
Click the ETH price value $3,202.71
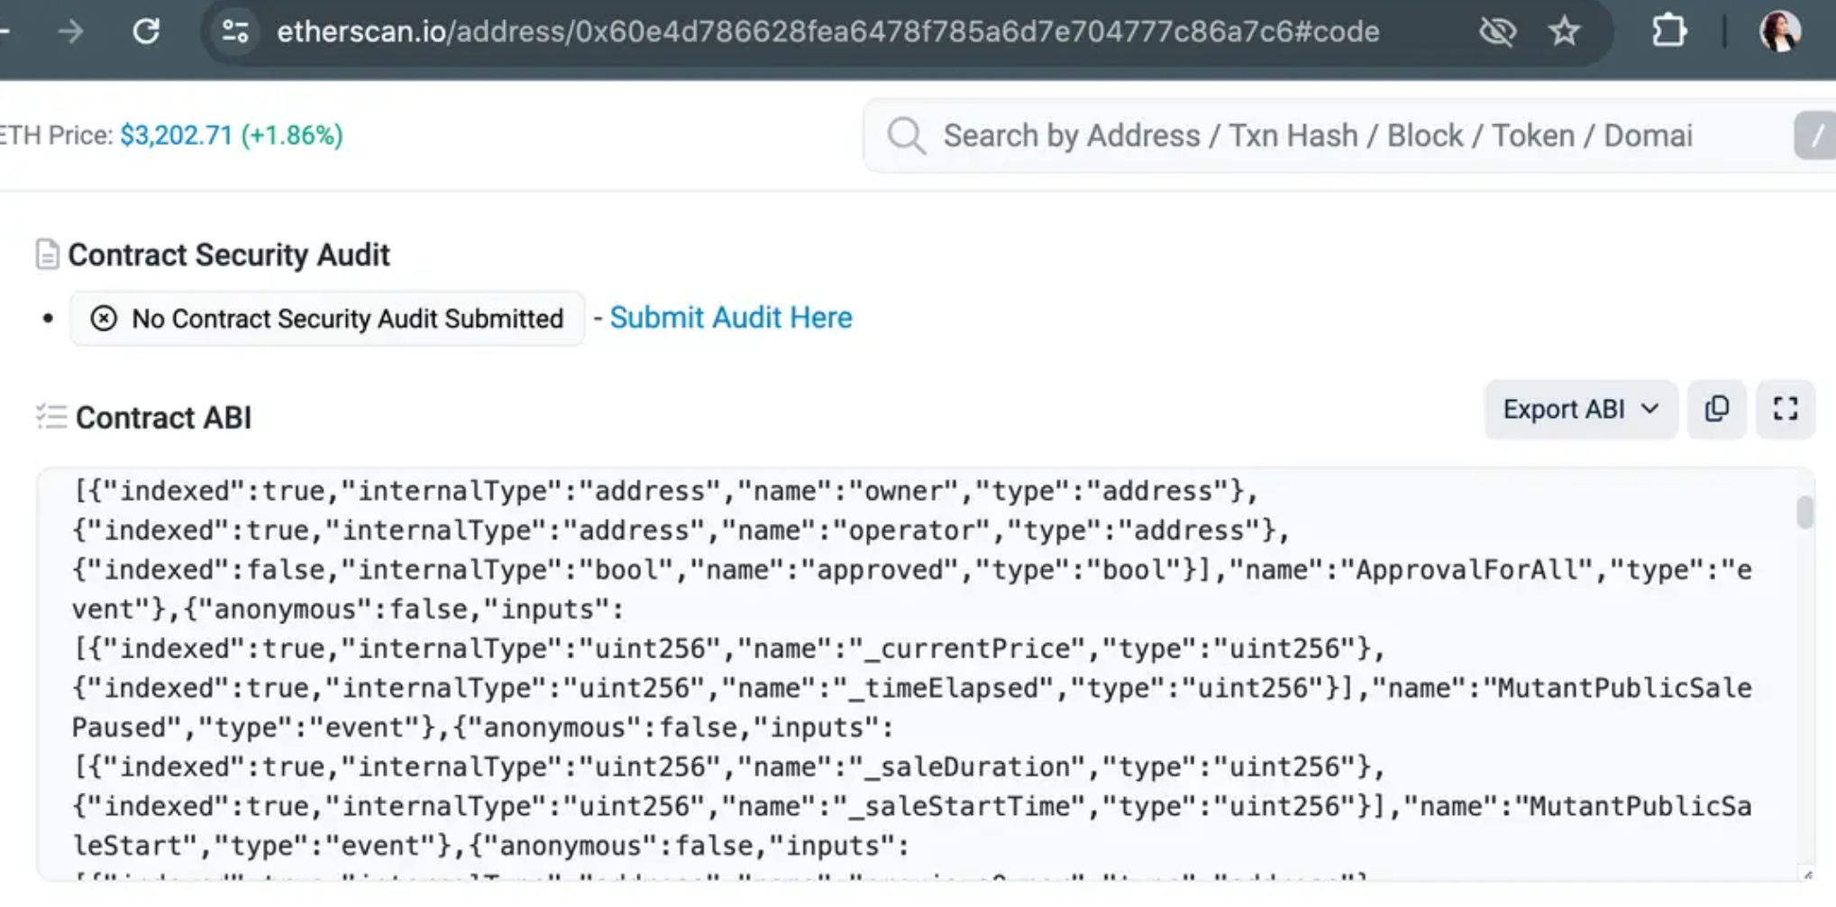[177, 135]
